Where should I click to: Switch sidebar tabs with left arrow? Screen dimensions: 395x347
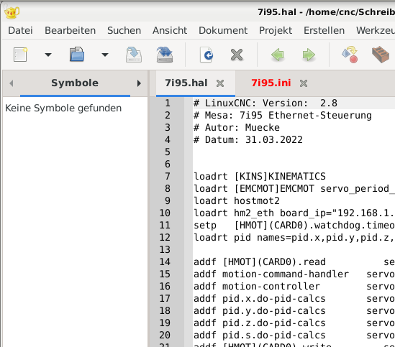tap(12, 83)
